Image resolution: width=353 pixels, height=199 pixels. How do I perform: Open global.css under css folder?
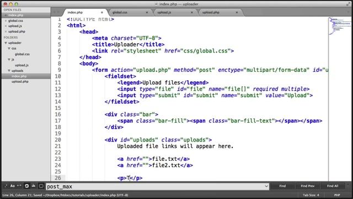coord(22,54)
